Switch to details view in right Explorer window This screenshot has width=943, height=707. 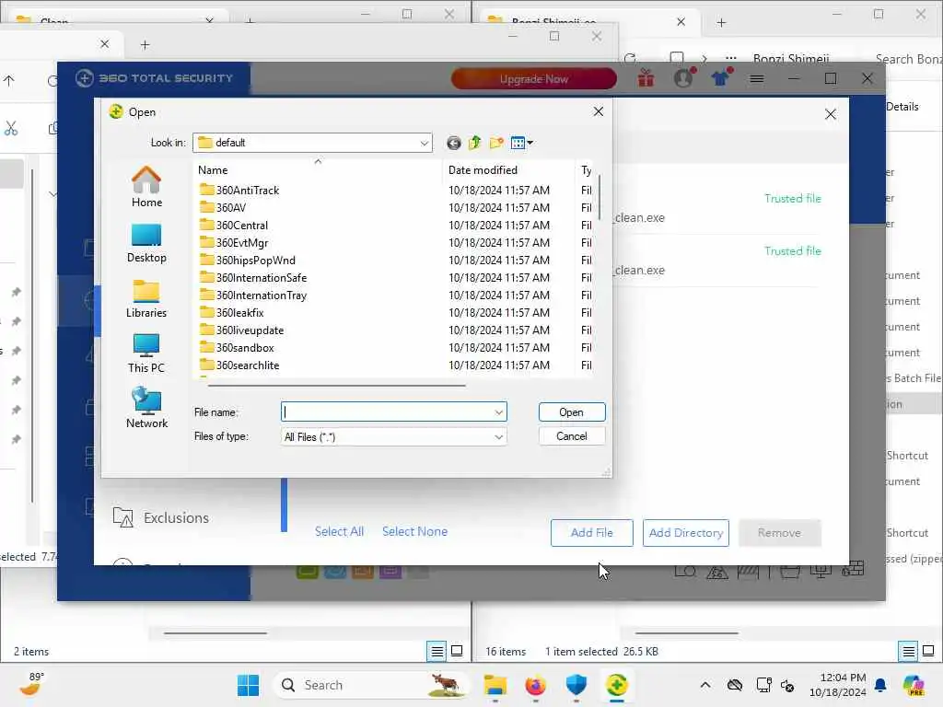(x=909, y=651)
